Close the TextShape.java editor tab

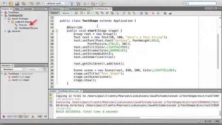(x=110, y=9)
